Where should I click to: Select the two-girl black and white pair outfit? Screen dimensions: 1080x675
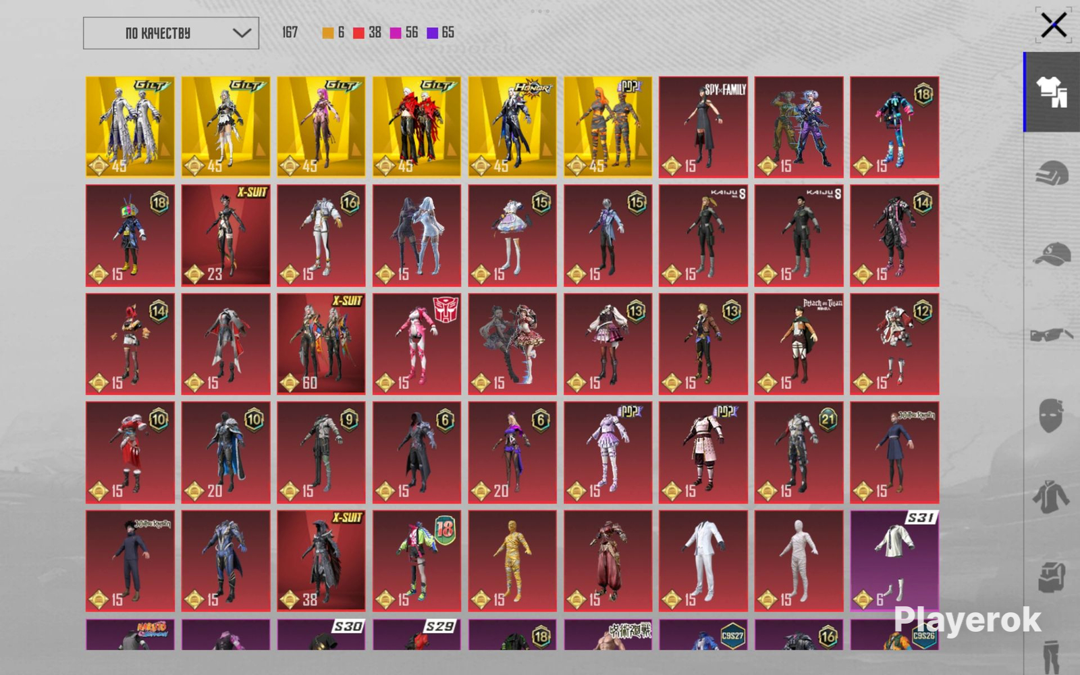pyautogui.click(x=416, y=236)
